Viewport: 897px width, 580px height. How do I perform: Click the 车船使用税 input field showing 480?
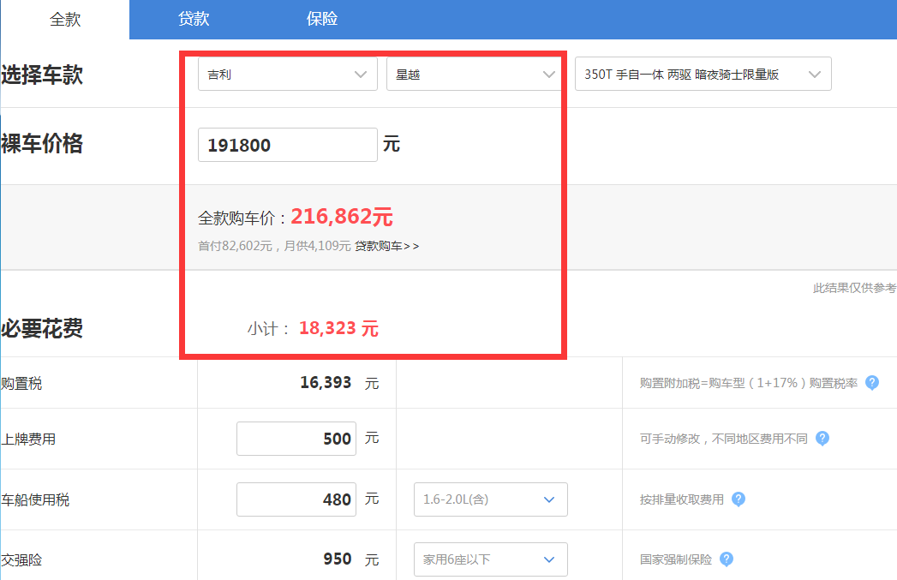[296, 499]
